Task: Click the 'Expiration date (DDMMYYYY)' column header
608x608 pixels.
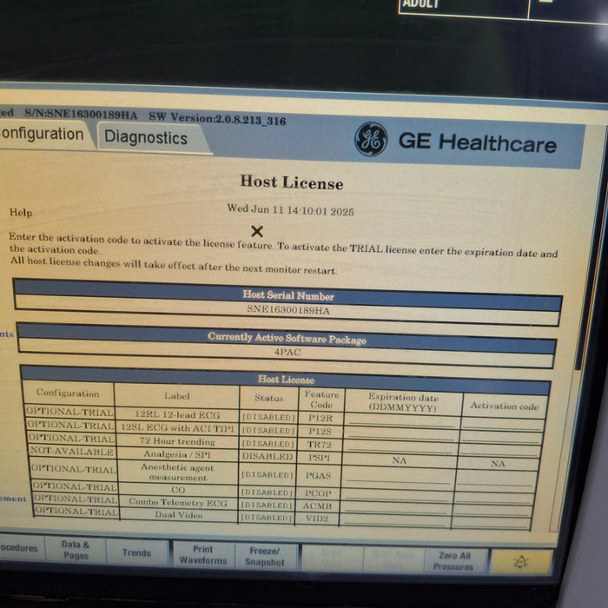Action: (403, 401)
